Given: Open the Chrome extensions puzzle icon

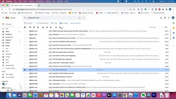Looking at the screenshot, I should click(166, 9).
